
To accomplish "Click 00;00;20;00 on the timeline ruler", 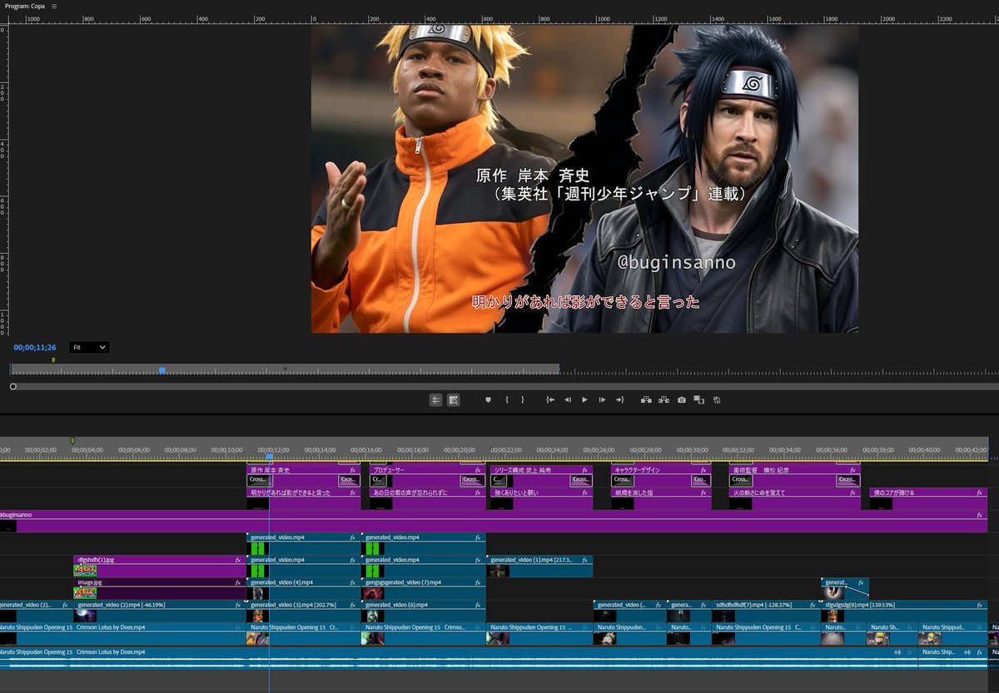I will 460,450.
